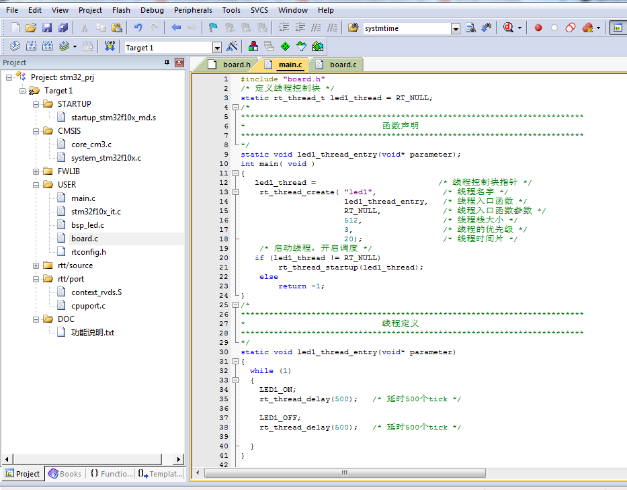
Task: Click the editor's horizontal scrollbar thumb
Action: [x=345, y=473]
